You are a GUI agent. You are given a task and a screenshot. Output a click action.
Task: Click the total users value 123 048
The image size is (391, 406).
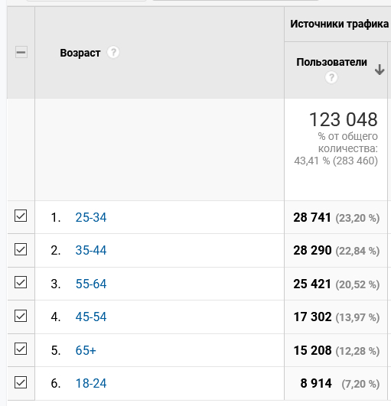coord(344,119)
